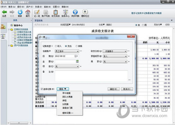Click the ellipsis button next to 当前账户
Screen dimensions: 175x125
[x=81, y=51]
